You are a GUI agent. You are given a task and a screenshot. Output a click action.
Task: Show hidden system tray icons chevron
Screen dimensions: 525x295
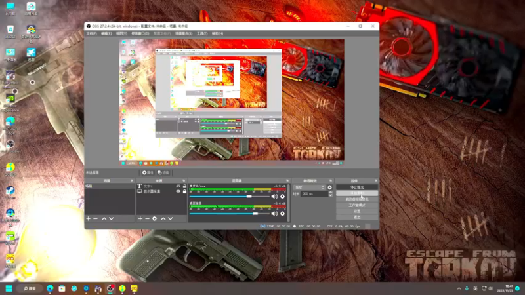(459, 288)
